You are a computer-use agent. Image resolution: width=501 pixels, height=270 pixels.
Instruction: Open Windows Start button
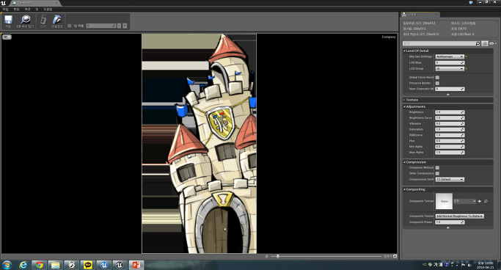[7, 265]
